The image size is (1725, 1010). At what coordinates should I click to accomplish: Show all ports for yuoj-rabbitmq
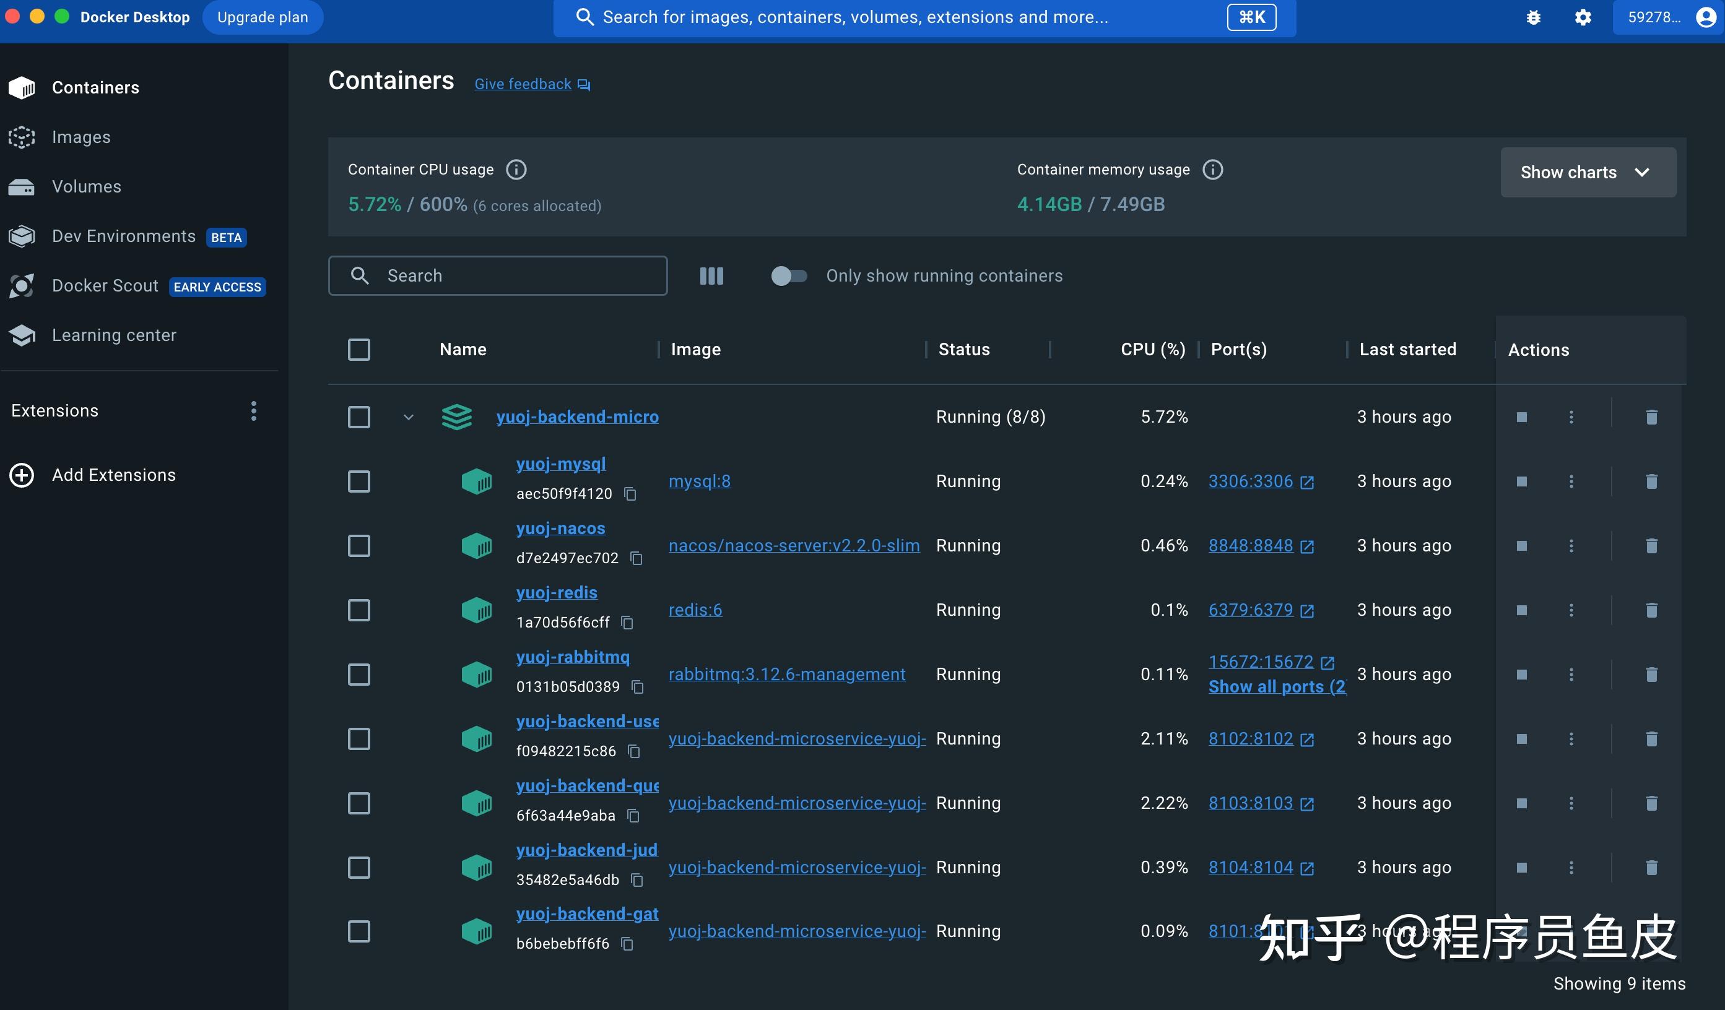(1277, 687)
